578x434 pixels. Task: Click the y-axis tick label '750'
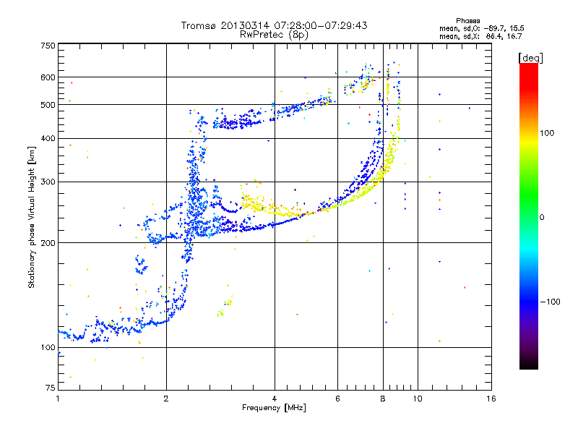point(48,46)
